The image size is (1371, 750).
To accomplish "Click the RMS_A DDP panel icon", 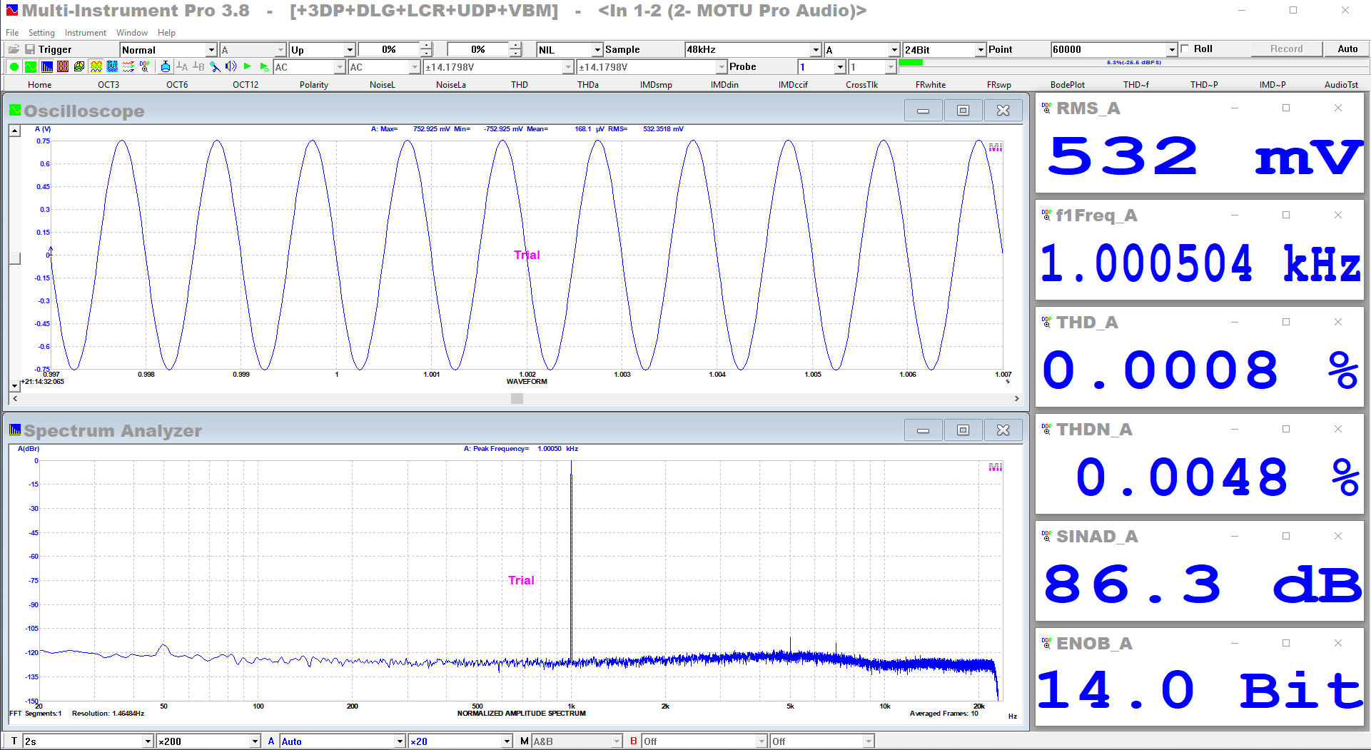I will [1046, 108].
